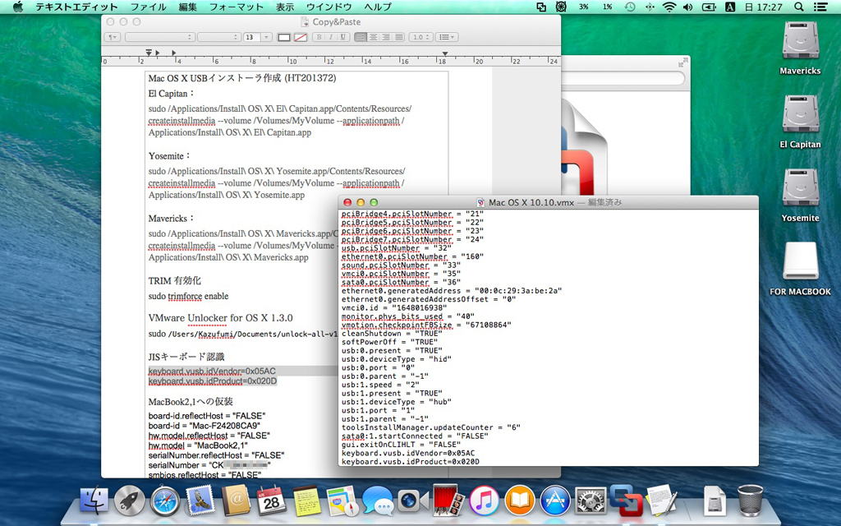This screenshot has height=526, width=841.
Task: Open the Trash in the Dock
Action: (x=750, y=501)
